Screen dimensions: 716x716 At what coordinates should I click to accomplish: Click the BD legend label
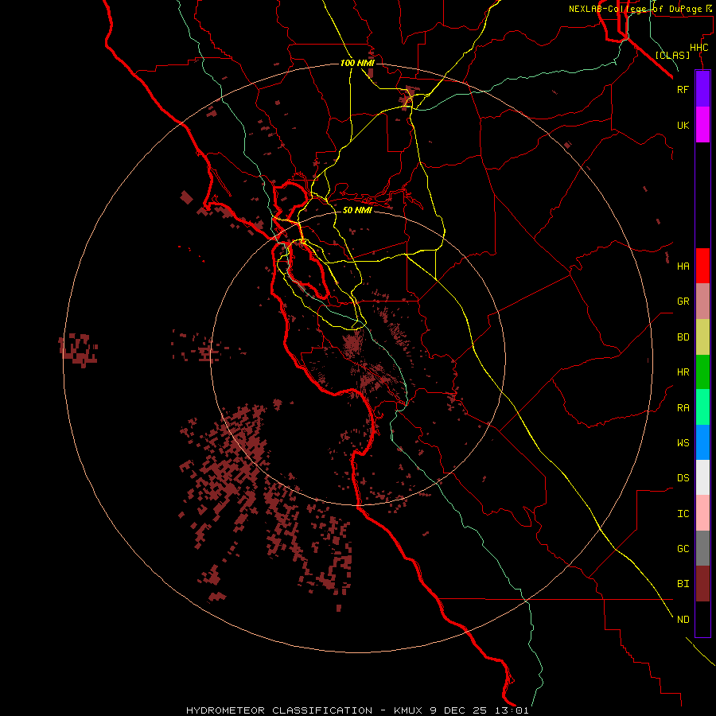click(x=683, y=337)
